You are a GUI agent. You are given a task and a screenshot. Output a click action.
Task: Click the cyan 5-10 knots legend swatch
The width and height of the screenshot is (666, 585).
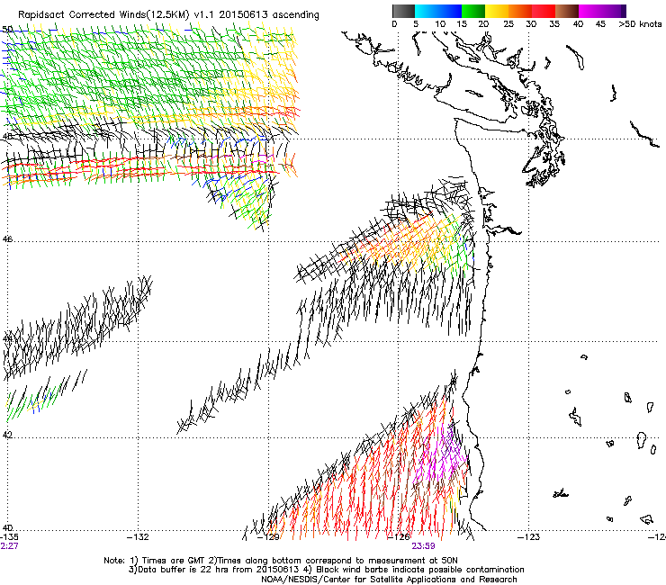click(426, 11)
